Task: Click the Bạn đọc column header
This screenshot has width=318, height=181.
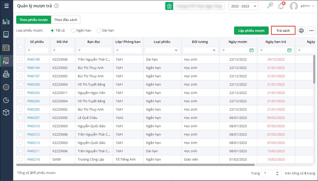Action: pyautogui.click(x=94, y=42)
